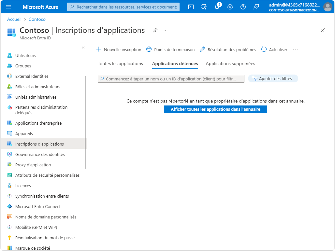The image size is (335, 251).
Task: Click the Microsoft Entra Connect icon
Action: coord(10,206)
